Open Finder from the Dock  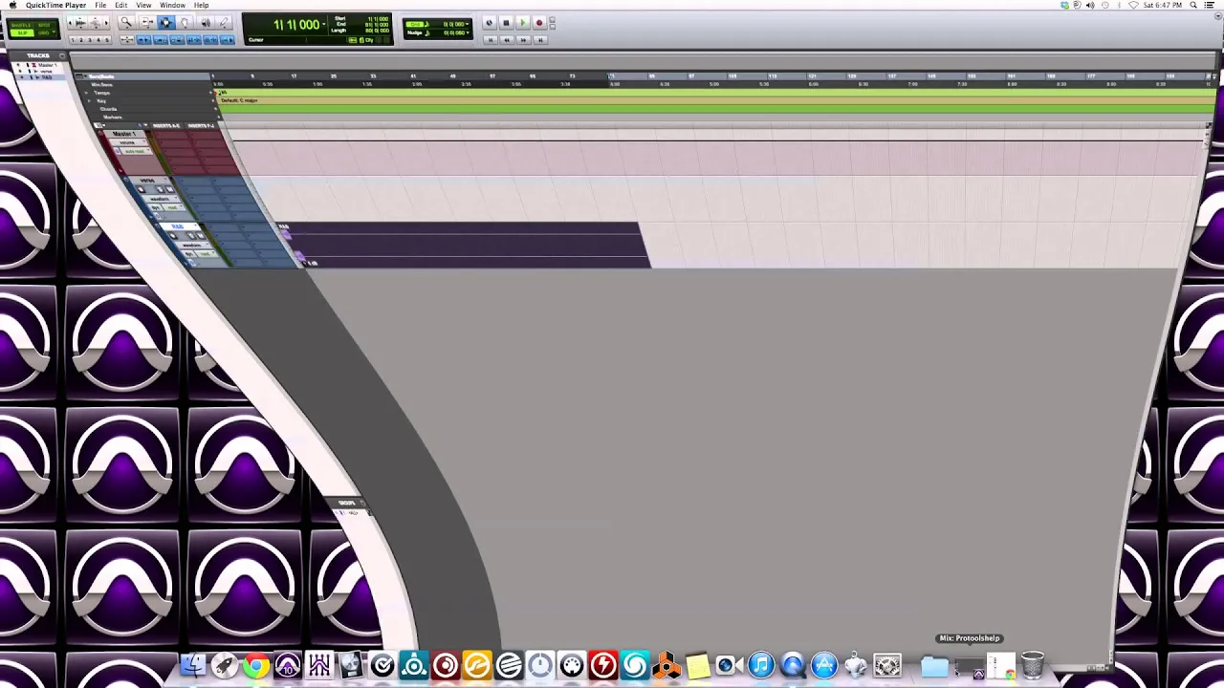tap(192, 665)
